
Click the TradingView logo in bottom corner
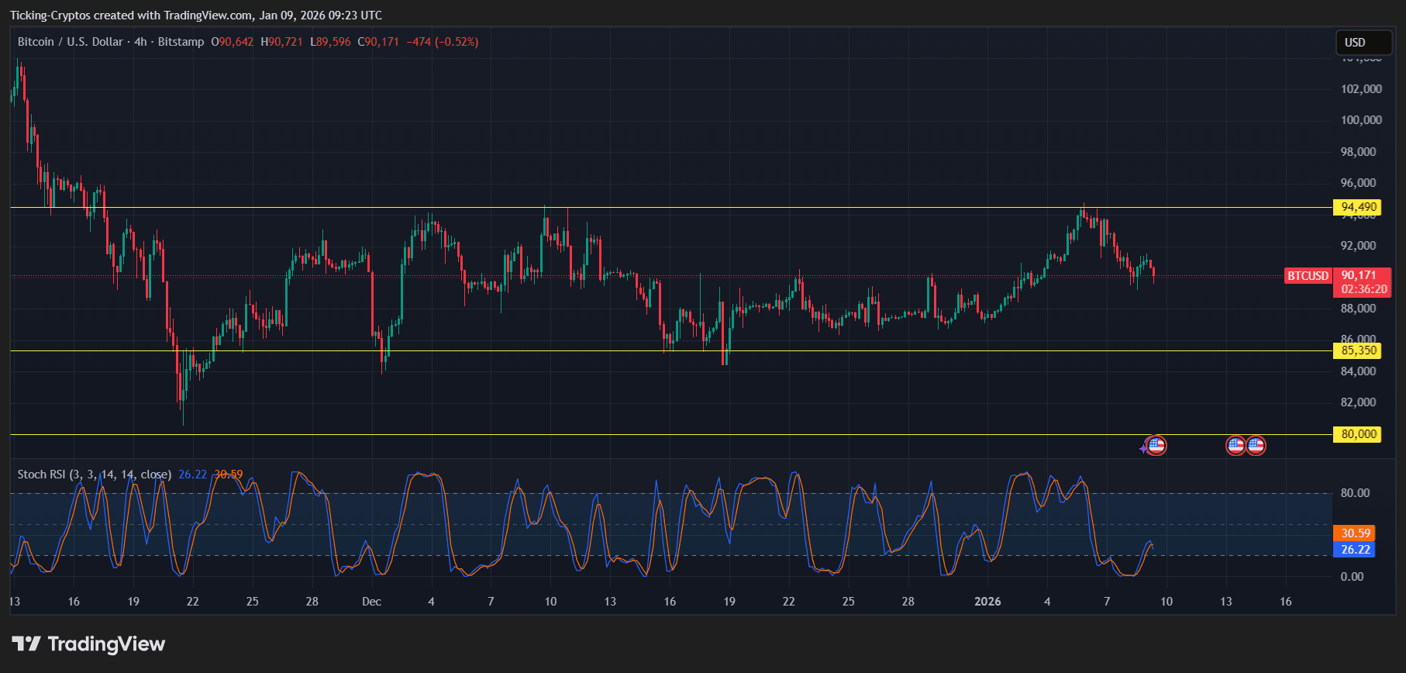[88, 644]
